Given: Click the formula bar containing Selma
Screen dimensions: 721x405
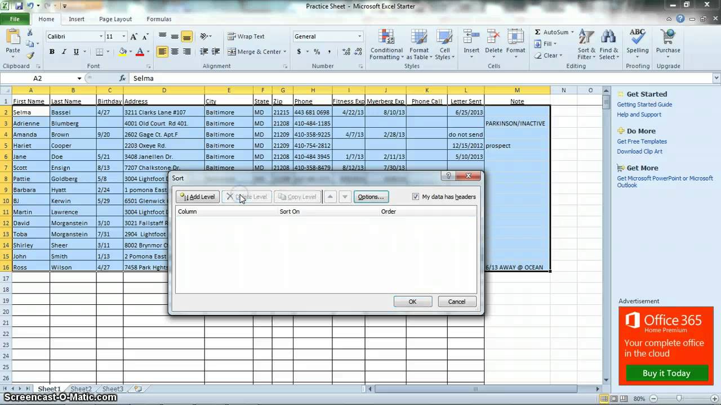Looking at the screenshot, I should 420,78.
